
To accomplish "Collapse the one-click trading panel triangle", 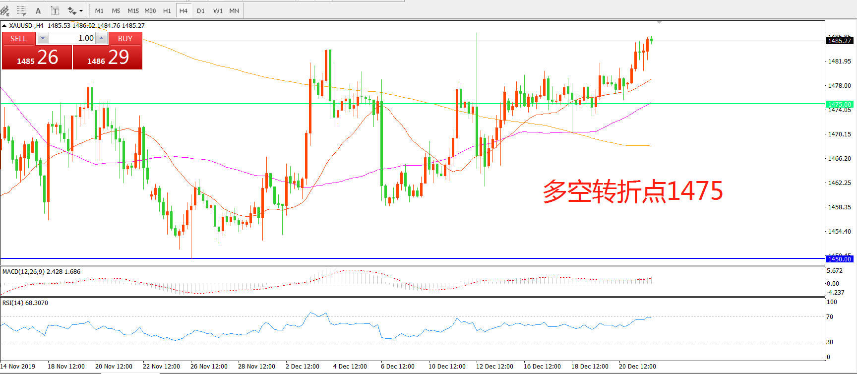I will pos(4,25).
